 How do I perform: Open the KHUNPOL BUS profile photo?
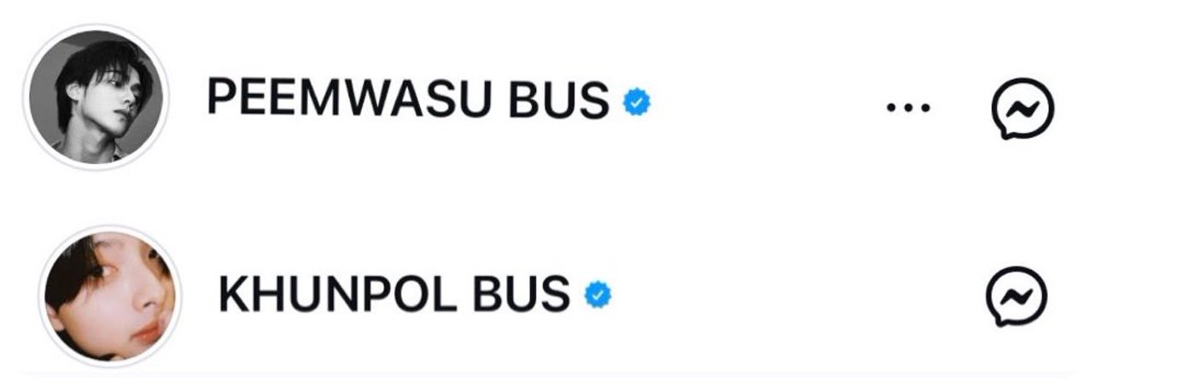click(x=111, y=296)
